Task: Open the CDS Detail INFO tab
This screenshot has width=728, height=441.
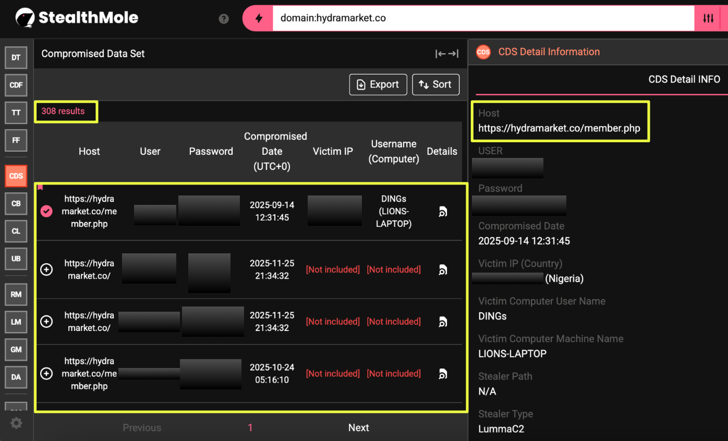Action: (x=684, y=79)
